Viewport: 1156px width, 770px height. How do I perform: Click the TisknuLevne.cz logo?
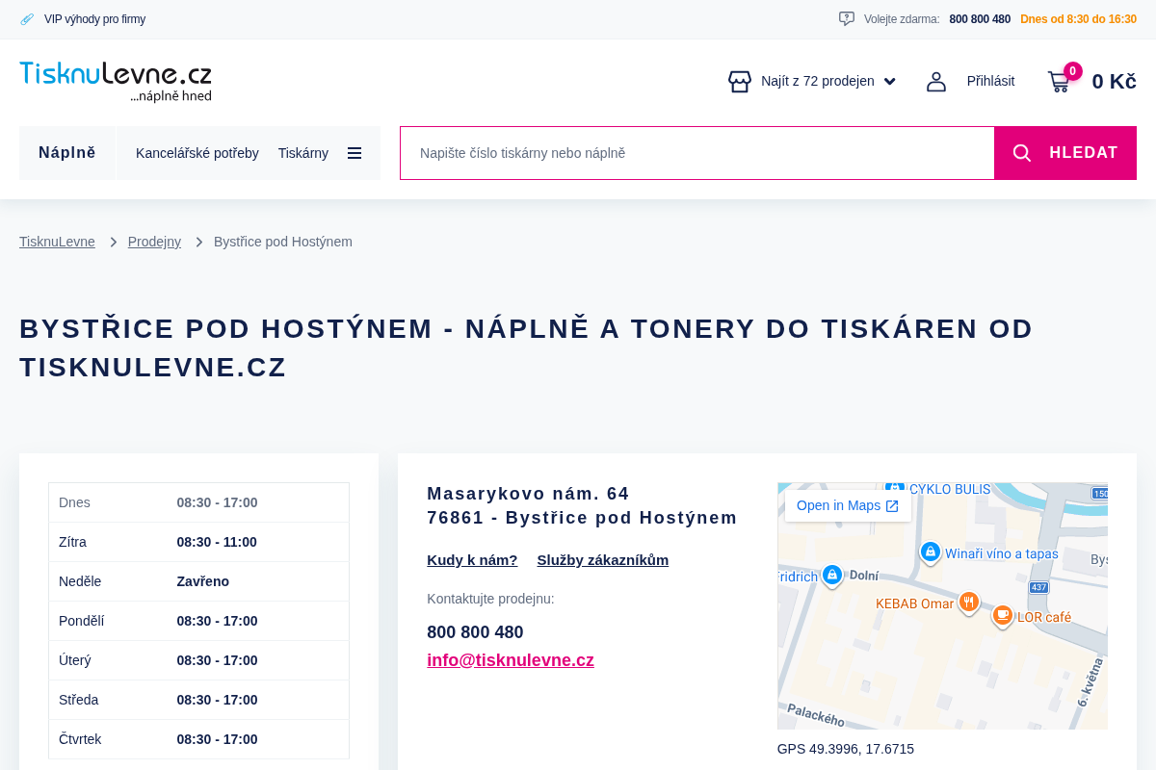point(116,81)
